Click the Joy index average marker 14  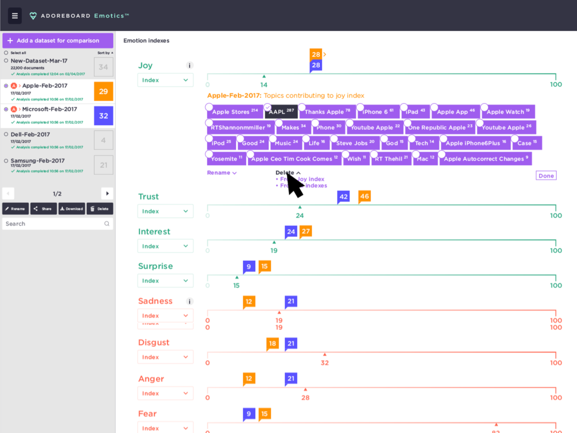coord(264,82)
